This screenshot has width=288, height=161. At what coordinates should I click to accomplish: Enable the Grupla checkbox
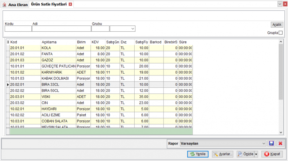point(280,33)
